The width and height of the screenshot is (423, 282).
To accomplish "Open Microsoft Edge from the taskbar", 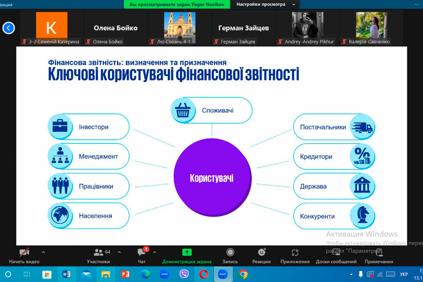I will pos(145,274).
